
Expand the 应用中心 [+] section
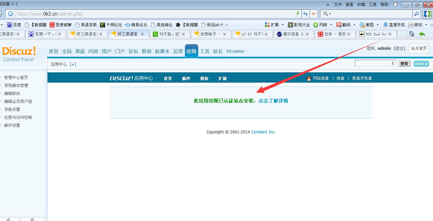click(73, 64)
